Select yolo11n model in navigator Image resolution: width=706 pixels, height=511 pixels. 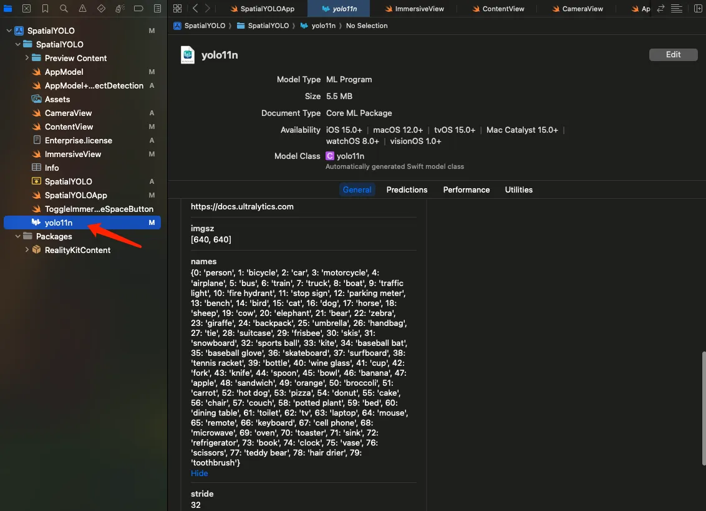tap(82, 222)
